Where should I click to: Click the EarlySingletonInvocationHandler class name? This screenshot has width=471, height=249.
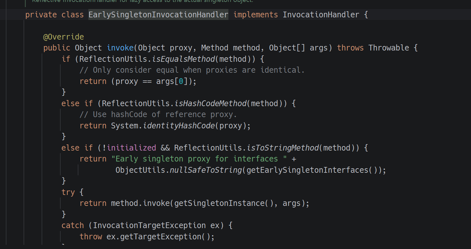(158, 15)
